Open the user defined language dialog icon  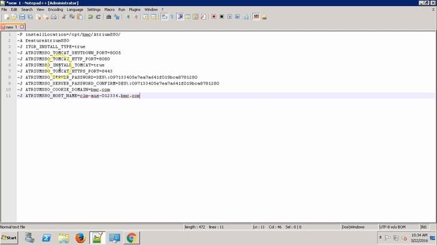(188, 17)
